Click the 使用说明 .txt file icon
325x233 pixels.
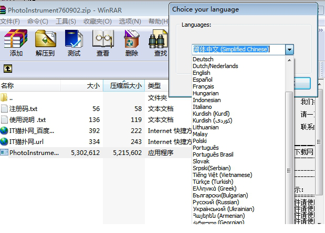pos(4,119)
